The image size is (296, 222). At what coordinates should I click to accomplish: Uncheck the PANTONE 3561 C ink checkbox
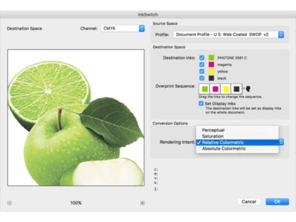click(202, 58)
